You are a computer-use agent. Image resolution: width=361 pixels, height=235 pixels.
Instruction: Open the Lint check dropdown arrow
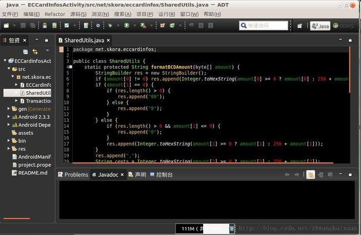tap(74, 26)
